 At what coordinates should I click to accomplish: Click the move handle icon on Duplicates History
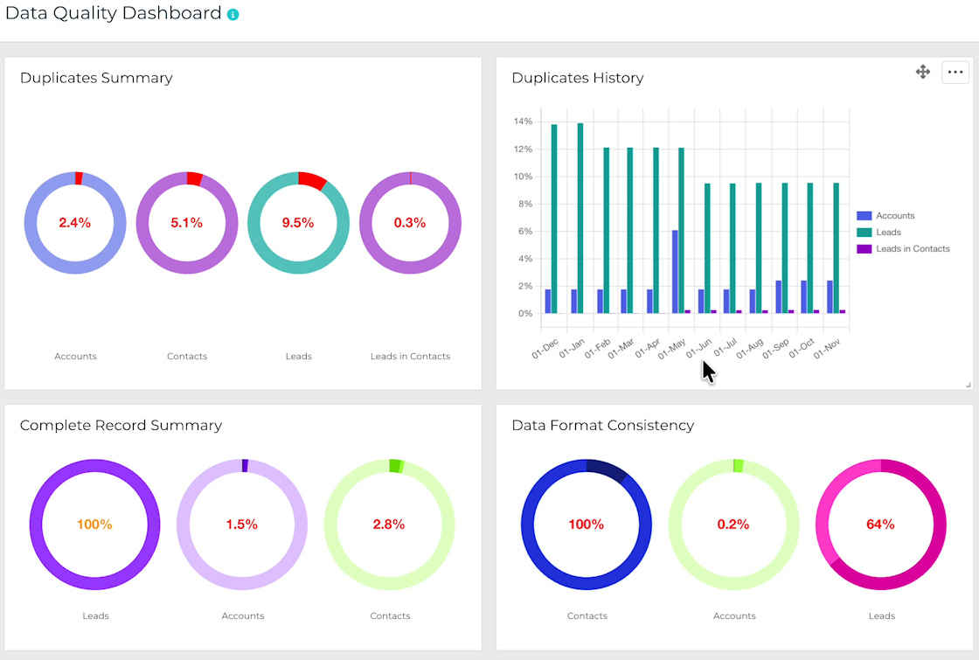pos(923,72)
